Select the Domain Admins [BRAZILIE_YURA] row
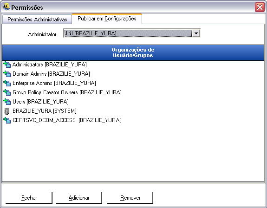 [x=133, y=74]
